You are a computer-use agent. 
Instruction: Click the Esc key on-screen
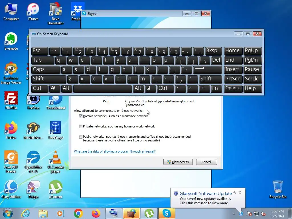(x=40, y=51)
